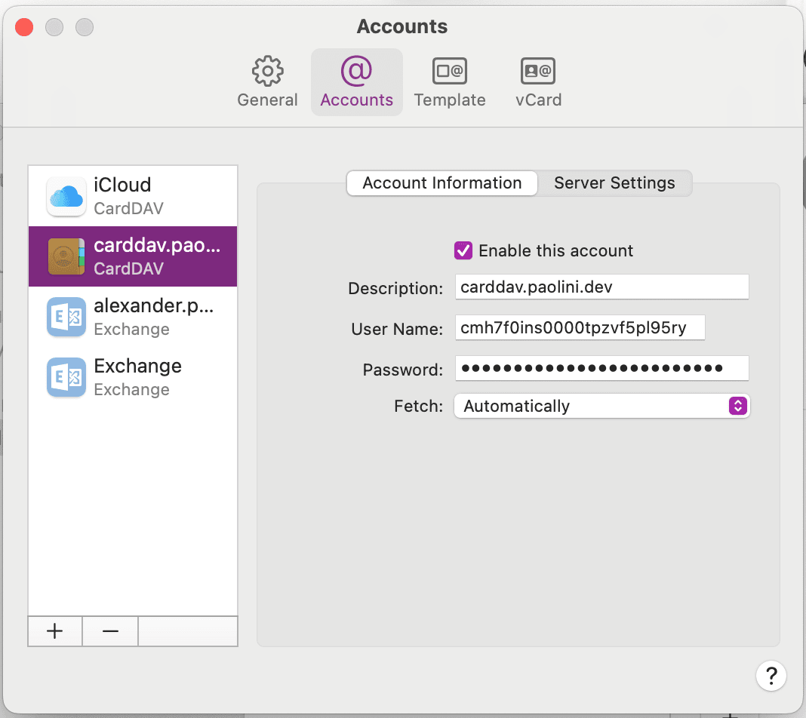Toggle account enablement for carddav.paolini.dev
The image size is (806, 718).
[x=463, y=250]
